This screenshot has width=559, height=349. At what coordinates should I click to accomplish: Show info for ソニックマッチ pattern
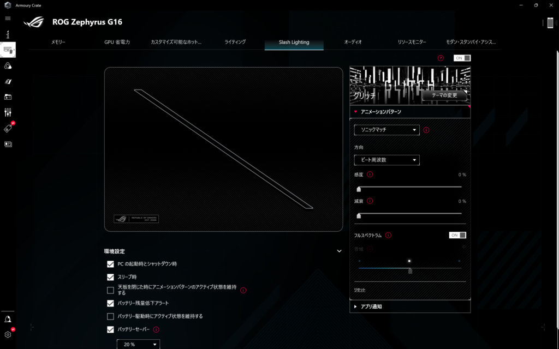pos(426,130)
